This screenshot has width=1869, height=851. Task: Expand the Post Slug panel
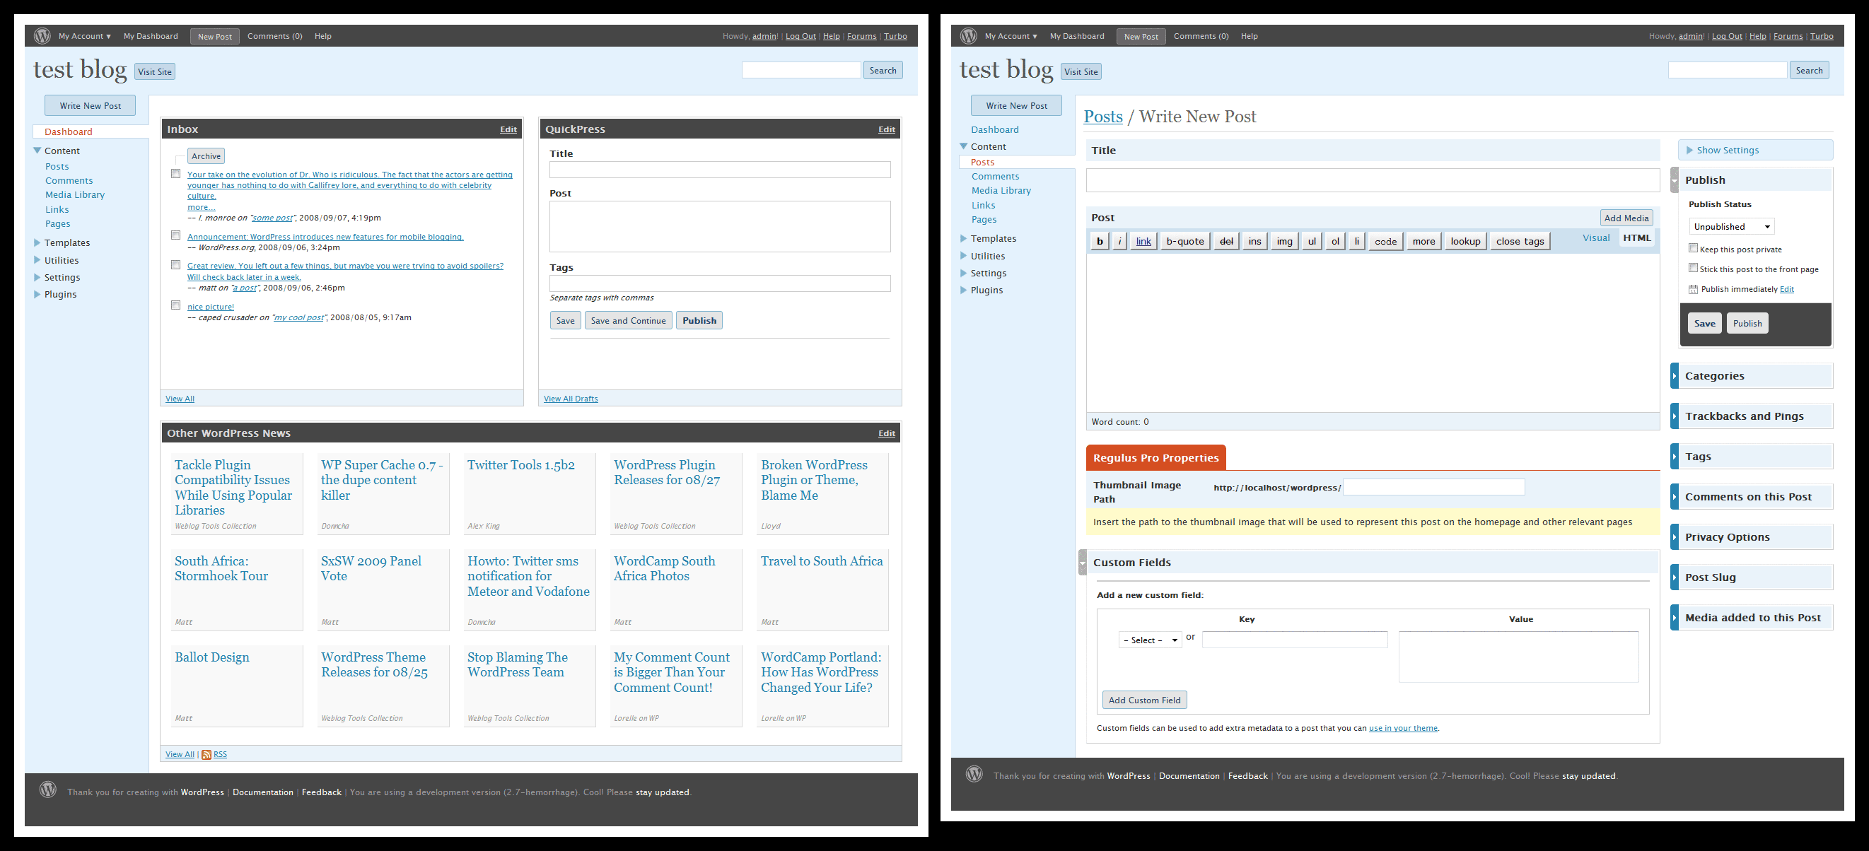(1675, 577)
